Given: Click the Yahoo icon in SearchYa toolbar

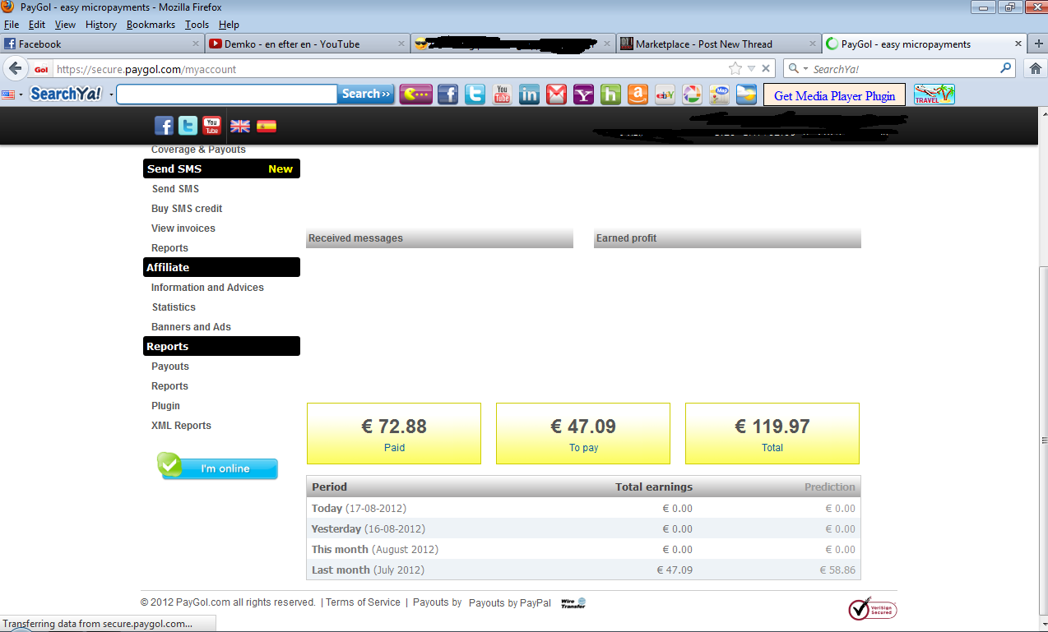Looking at the screenshot, I should coord(583,95).
